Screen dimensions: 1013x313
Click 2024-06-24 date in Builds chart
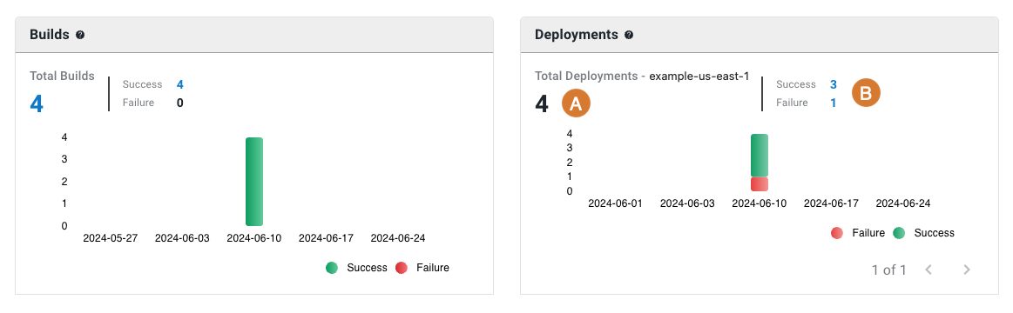pos(398,238)
